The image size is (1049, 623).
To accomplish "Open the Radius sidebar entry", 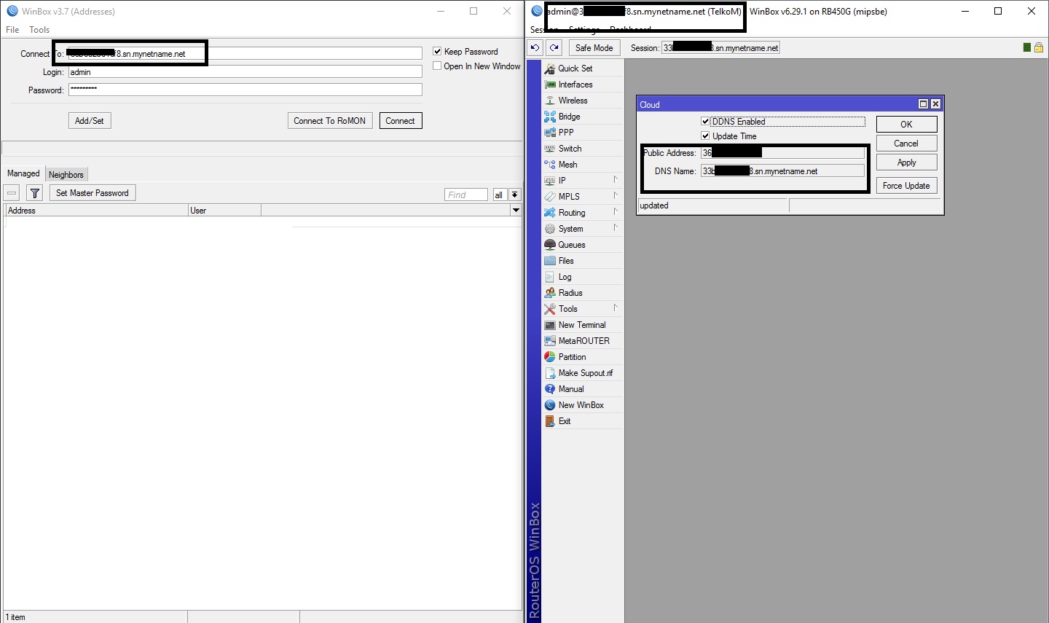I will pyautogui.click(x=583, y=293).
